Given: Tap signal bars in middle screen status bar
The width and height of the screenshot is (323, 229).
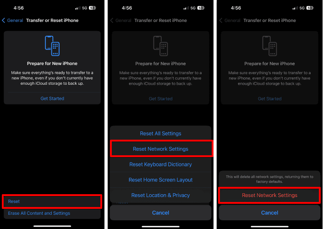Looking at the screenshot, I should click(186, 8).
